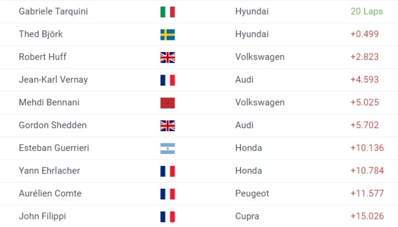Click the UK flag in Robert Huff's row
398x227 pixels.
click(x=167, y=57)
